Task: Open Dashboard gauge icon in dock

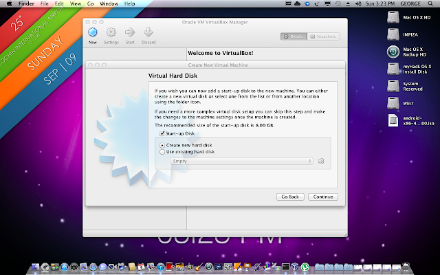Action: [74, 267]
